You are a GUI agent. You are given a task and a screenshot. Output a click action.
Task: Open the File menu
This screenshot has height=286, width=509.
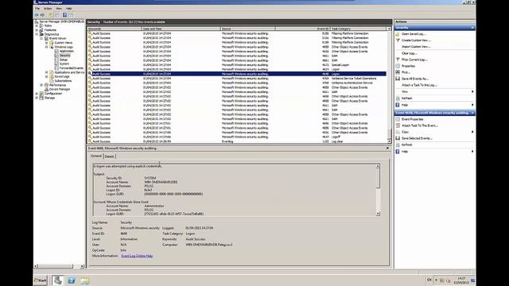[x=37, y=9]
